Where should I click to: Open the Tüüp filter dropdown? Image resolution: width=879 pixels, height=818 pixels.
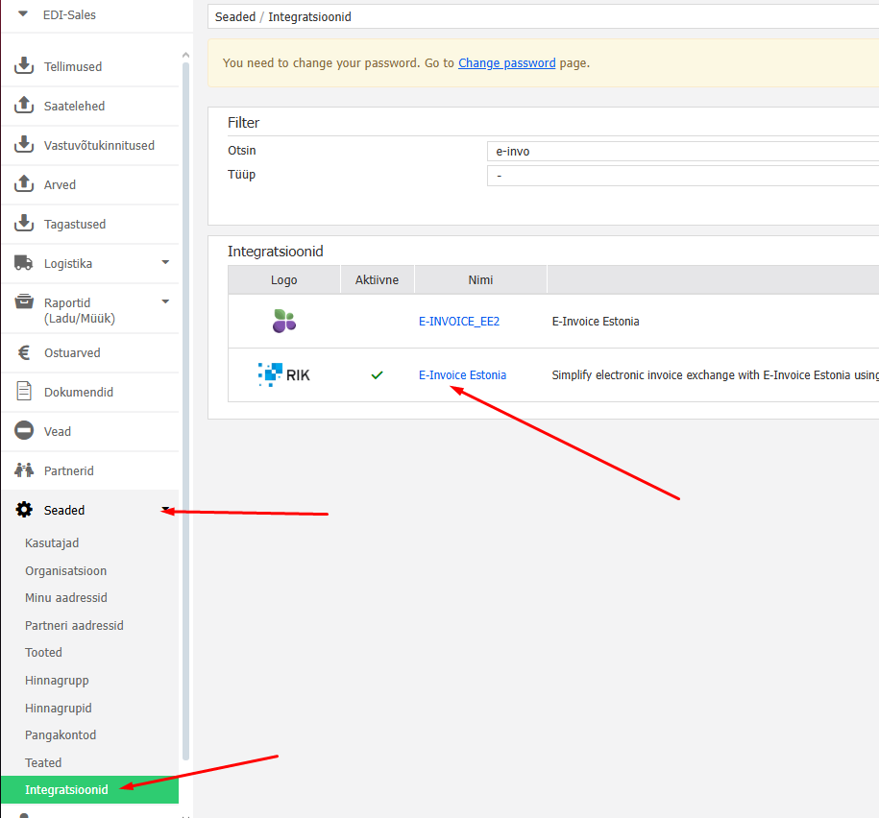[682, 176]
